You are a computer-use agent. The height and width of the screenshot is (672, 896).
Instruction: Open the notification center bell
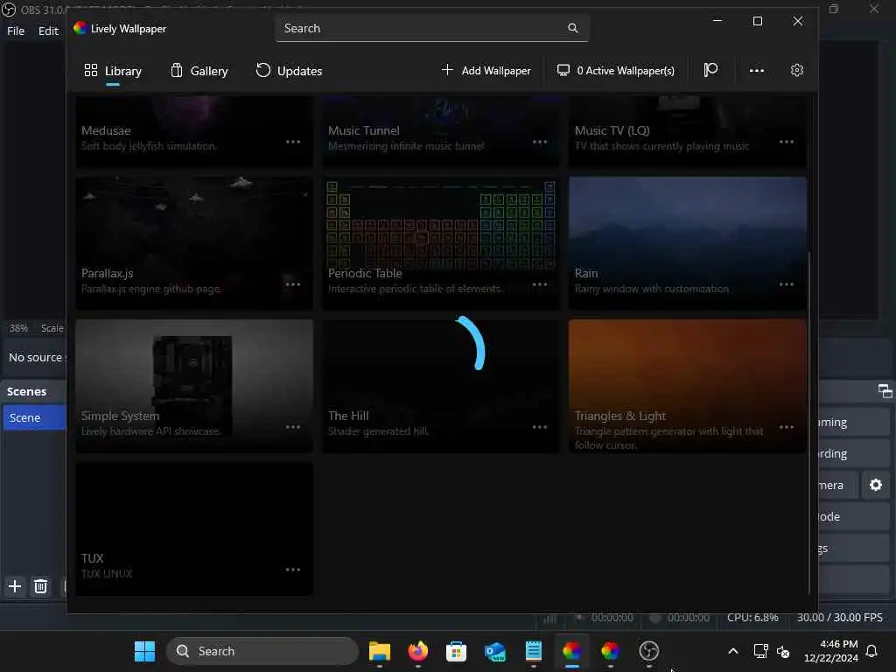click(872, 651)
